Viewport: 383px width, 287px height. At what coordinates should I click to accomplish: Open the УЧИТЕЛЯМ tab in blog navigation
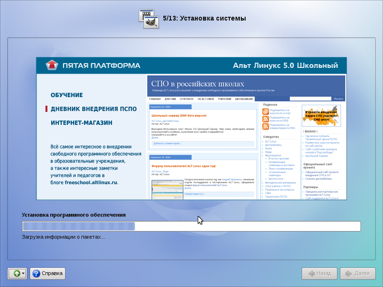click(225, 99)
